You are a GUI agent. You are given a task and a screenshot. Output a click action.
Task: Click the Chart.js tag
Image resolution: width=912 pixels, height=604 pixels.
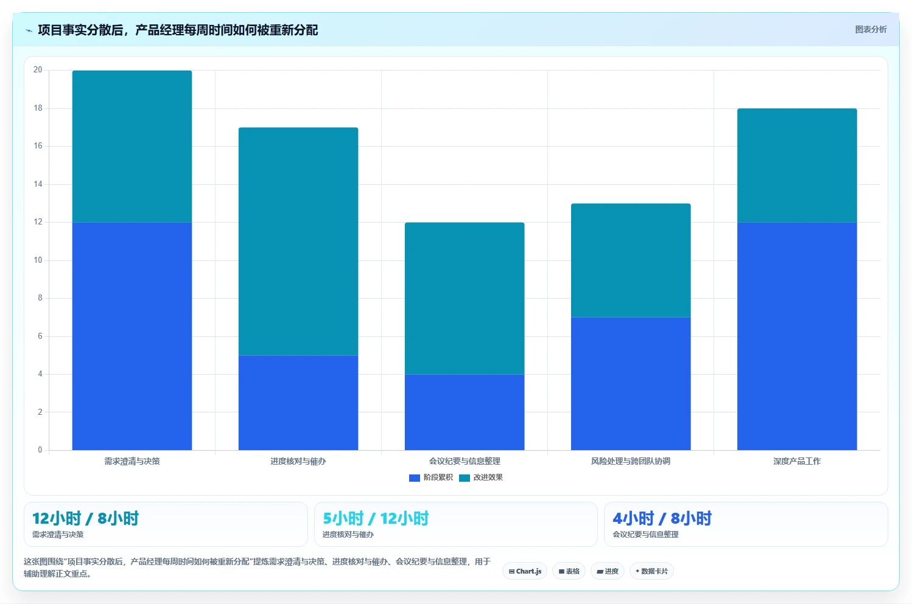525,571
